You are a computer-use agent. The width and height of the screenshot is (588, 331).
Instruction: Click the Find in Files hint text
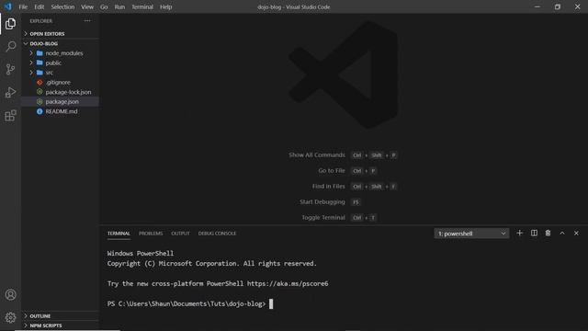[x=329, y=187]
